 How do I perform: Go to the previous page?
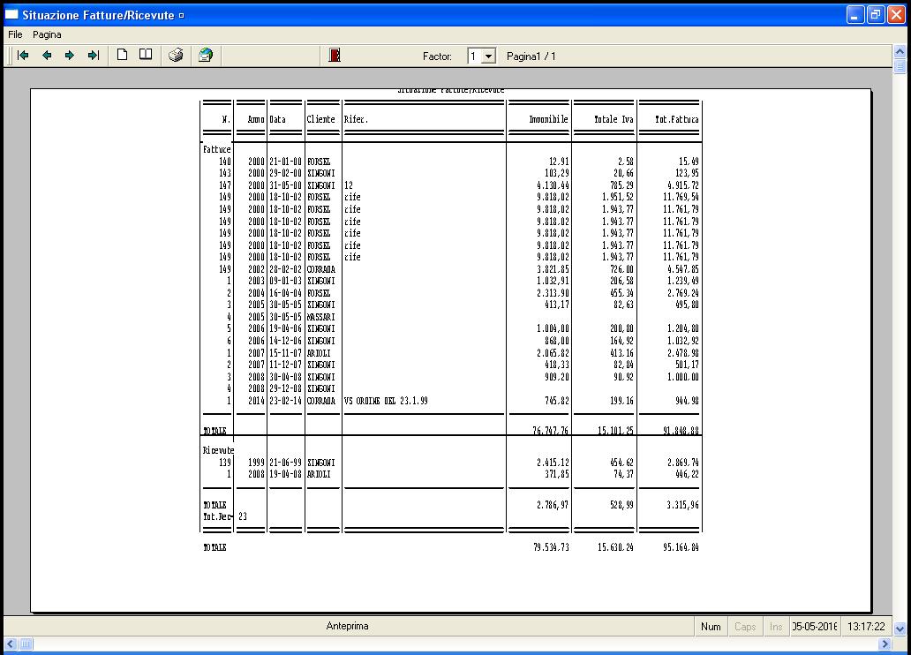coord(47,56)
